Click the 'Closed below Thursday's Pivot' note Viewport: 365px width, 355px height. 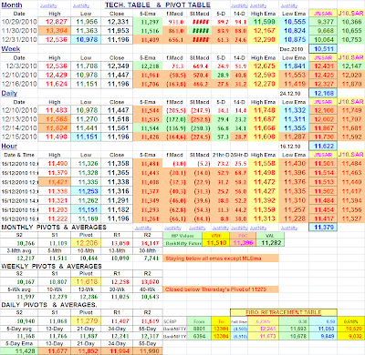click(221, 289)
